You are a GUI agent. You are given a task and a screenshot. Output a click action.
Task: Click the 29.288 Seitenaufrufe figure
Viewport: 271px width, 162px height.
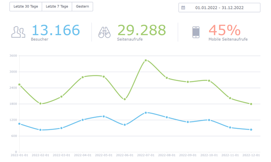click(x=141, y=32)
